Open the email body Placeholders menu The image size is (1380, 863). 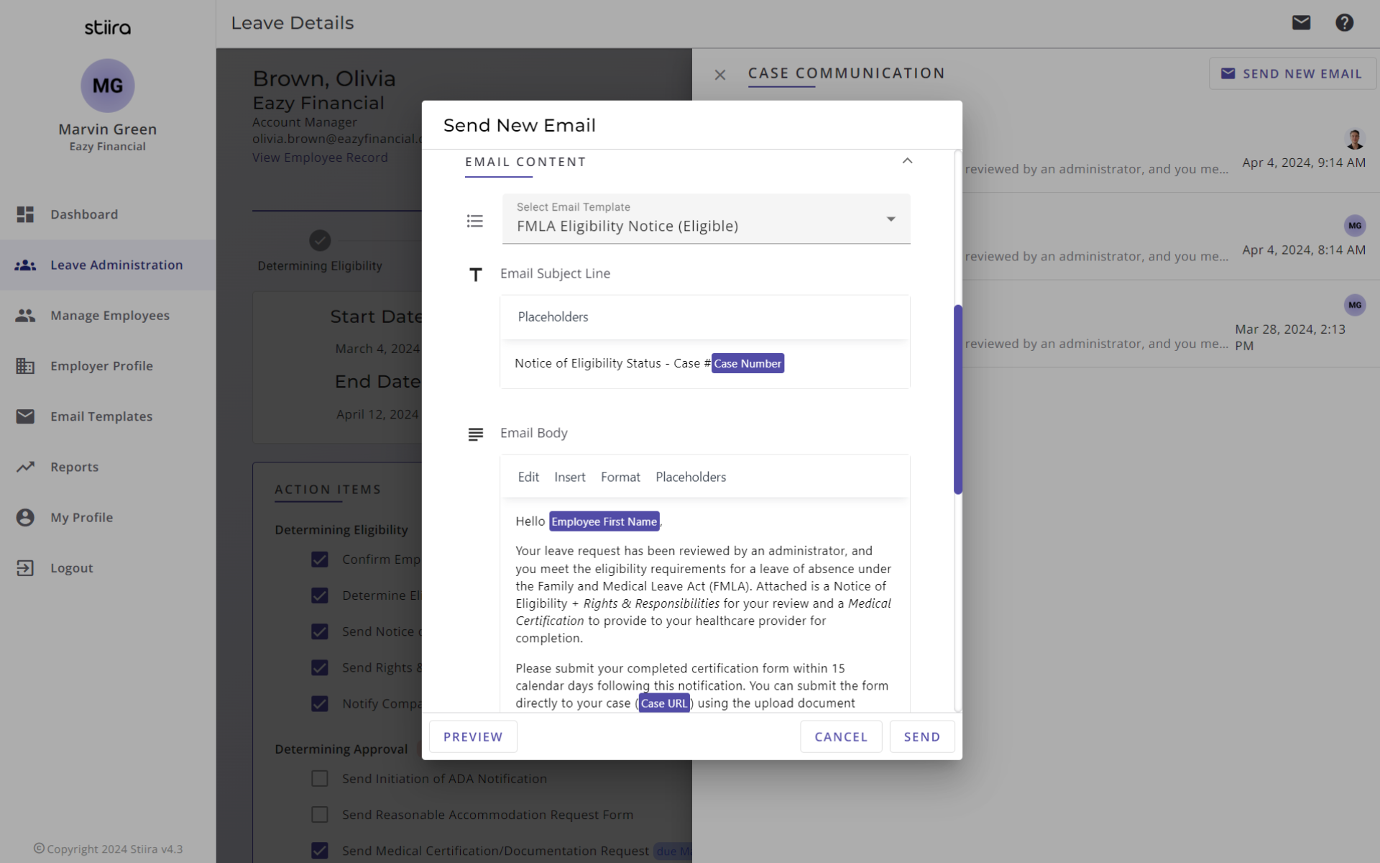690,477
